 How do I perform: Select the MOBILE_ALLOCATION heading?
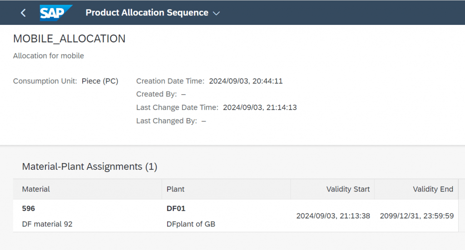click(x=69, y=39)
